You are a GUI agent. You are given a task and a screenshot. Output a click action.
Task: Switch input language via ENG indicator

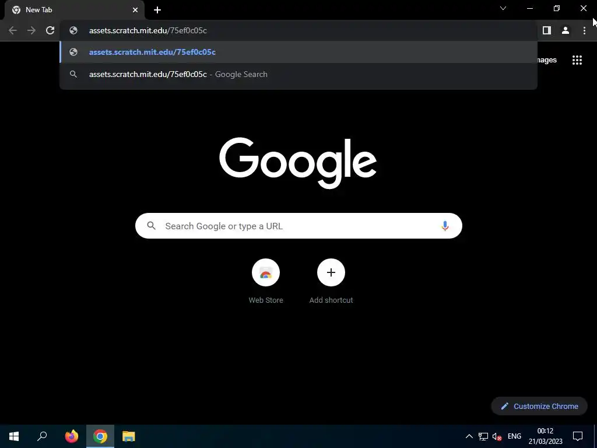pos(514,436)
